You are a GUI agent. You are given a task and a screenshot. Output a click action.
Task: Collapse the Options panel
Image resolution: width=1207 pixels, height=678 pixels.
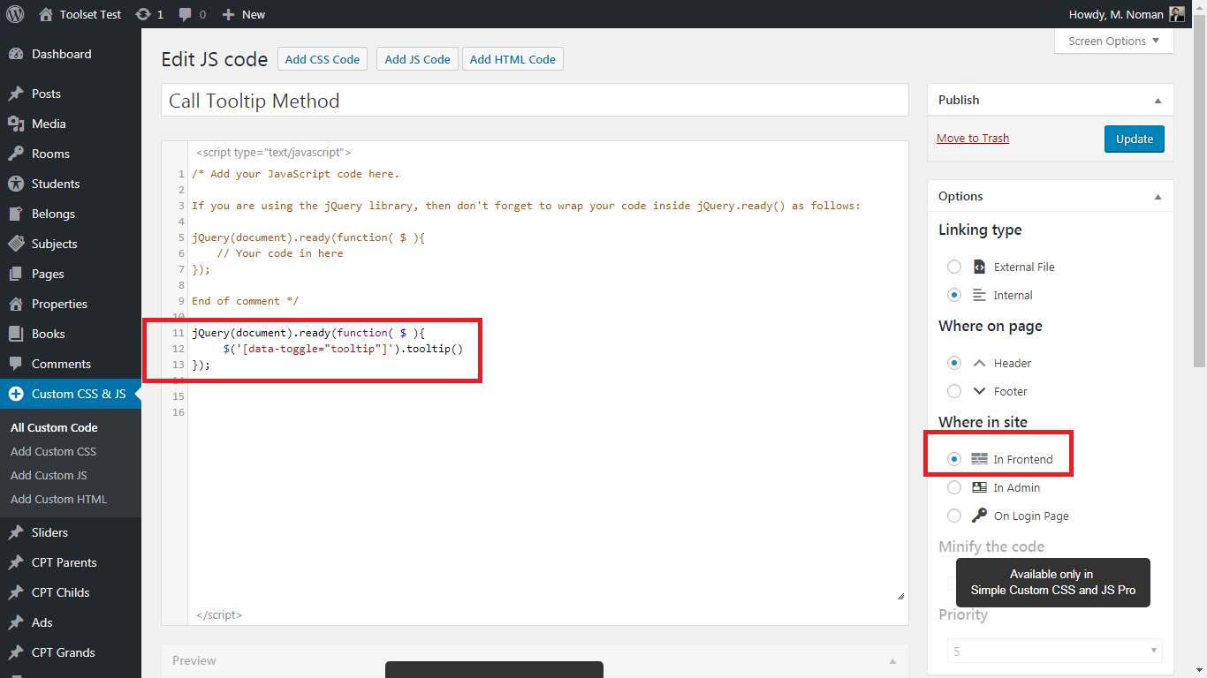[x=1158, y=197]
